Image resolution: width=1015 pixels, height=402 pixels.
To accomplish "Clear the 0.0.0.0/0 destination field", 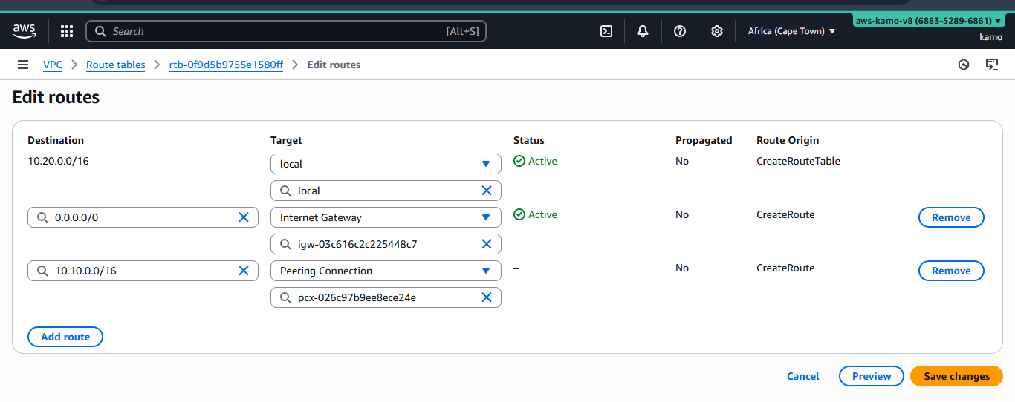I will [243, 217].
